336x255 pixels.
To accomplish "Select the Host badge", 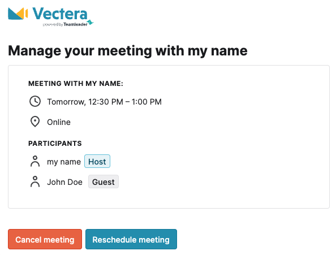I will pyautogui.click(x=97, y=161).
